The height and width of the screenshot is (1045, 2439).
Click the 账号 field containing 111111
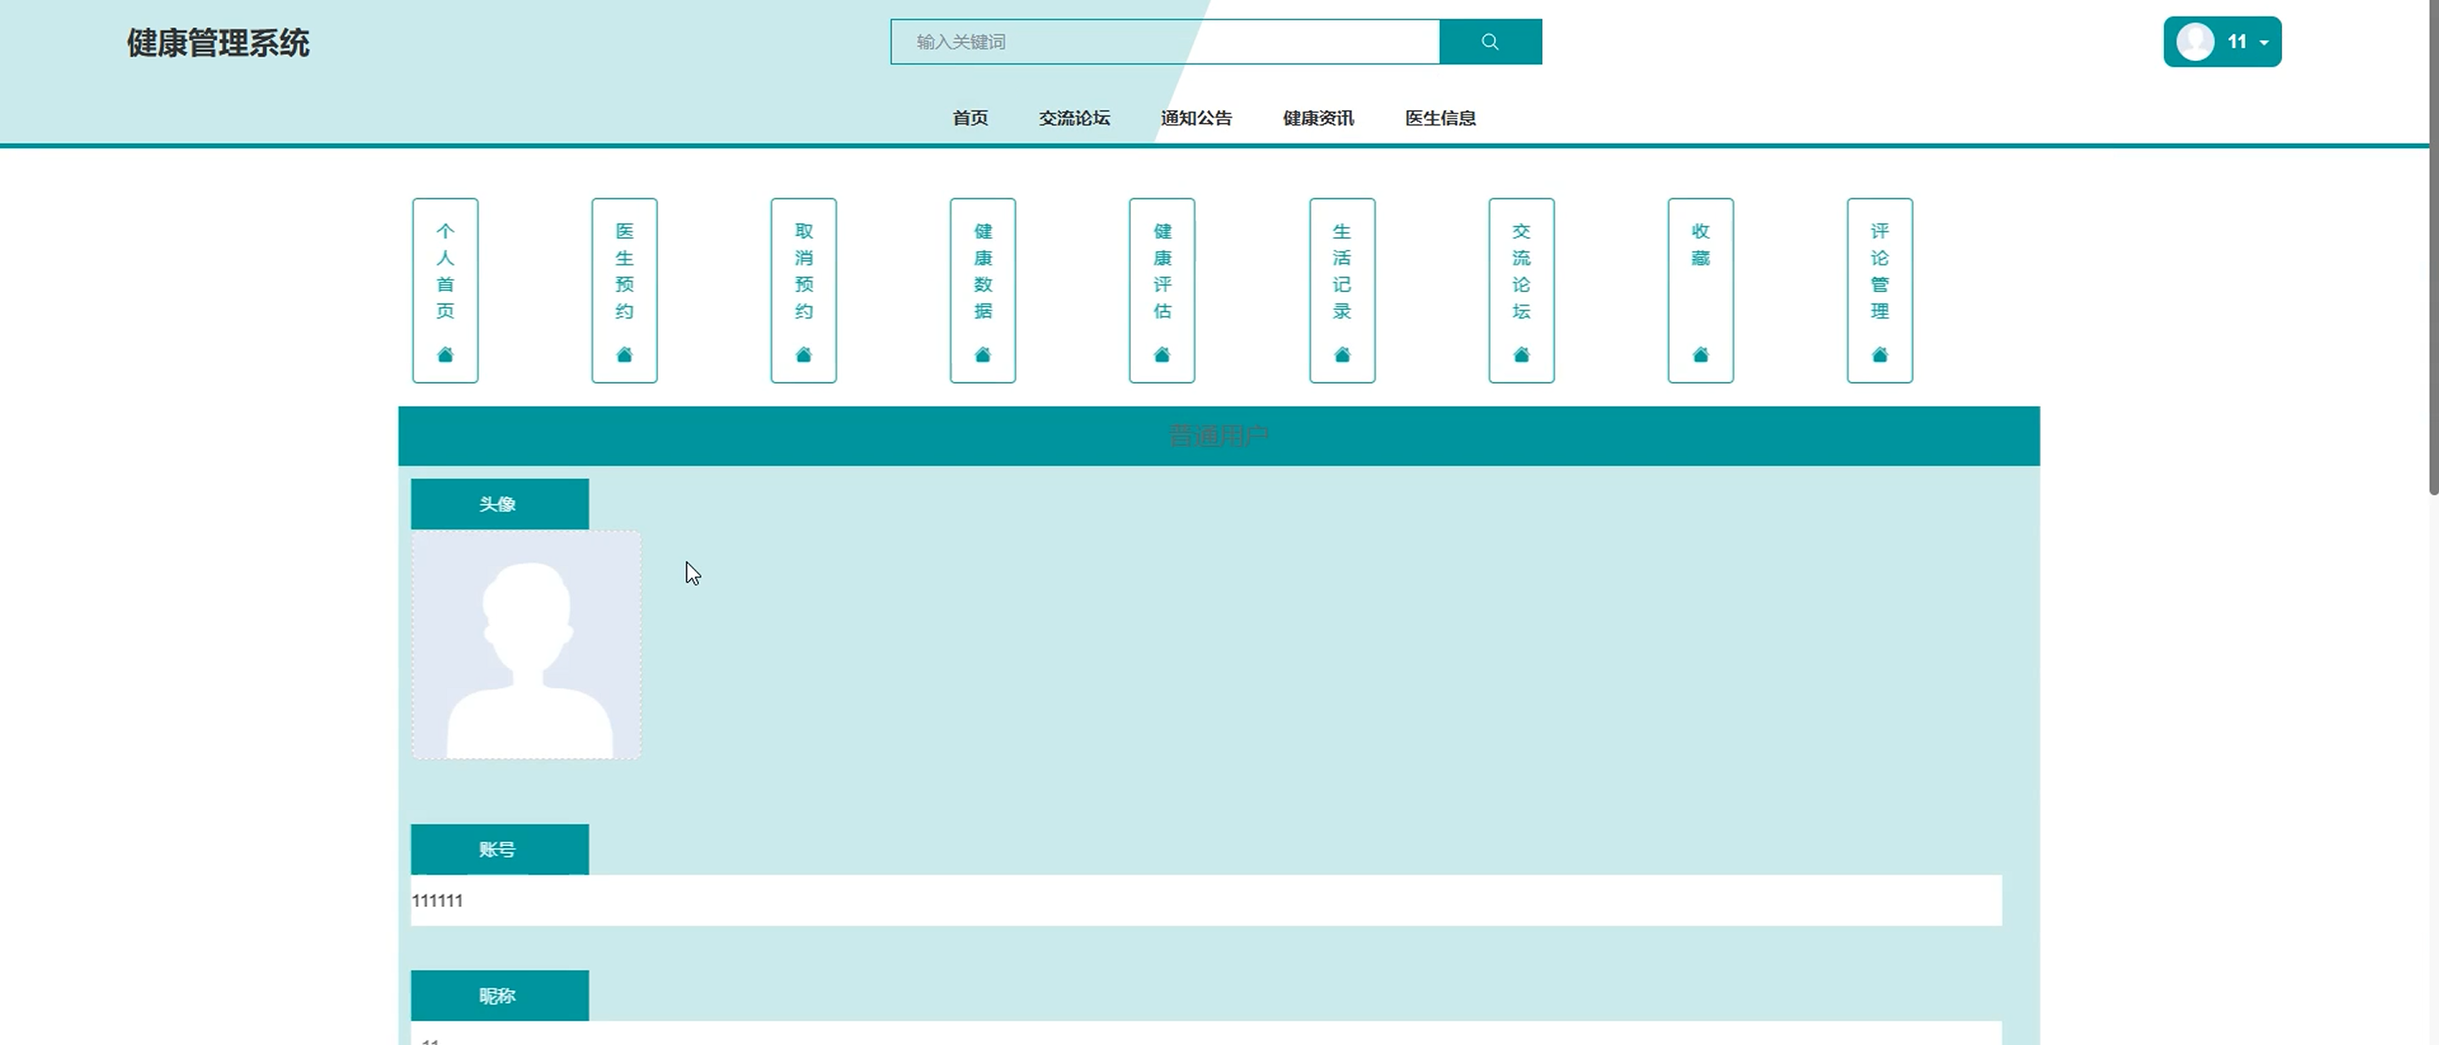pyautogui.click(x=1206, y=900)
